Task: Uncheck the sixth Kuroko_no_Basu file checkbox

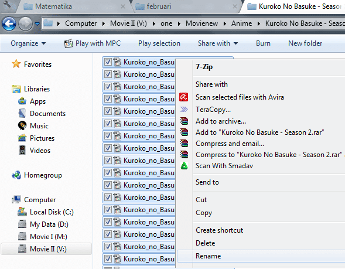Action: click(108, 124)
